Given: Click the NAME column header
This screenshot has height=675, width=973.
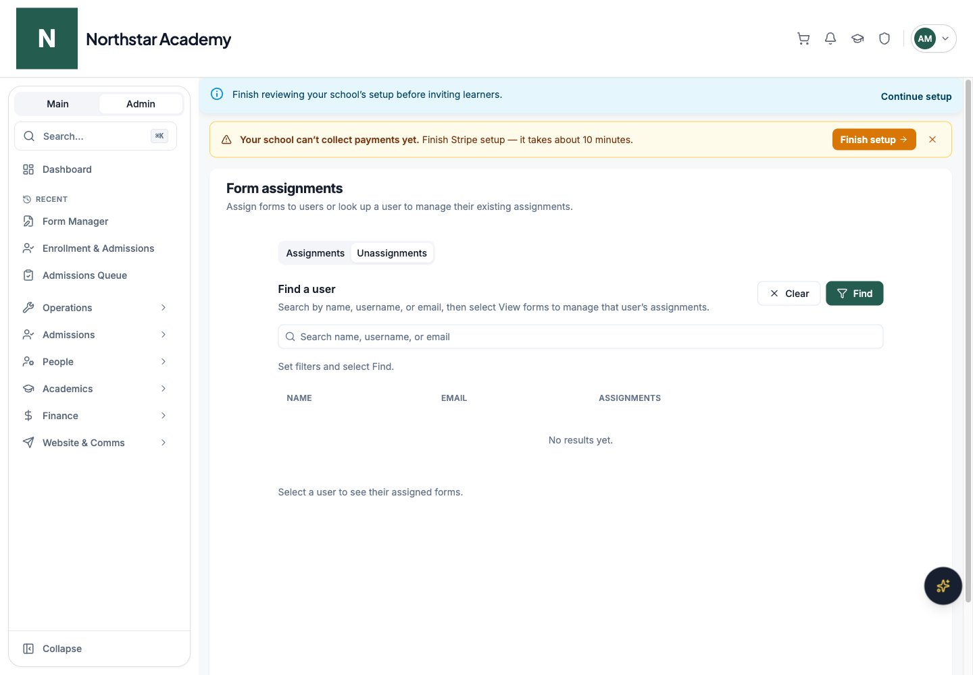Looking at the screenshot, I should [299, 398].
